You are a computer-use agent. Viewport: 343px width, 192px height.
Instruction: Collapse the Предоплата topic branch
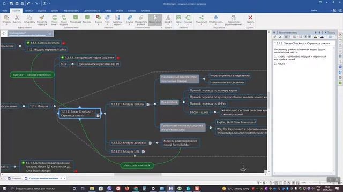click(x=184, y=102)
